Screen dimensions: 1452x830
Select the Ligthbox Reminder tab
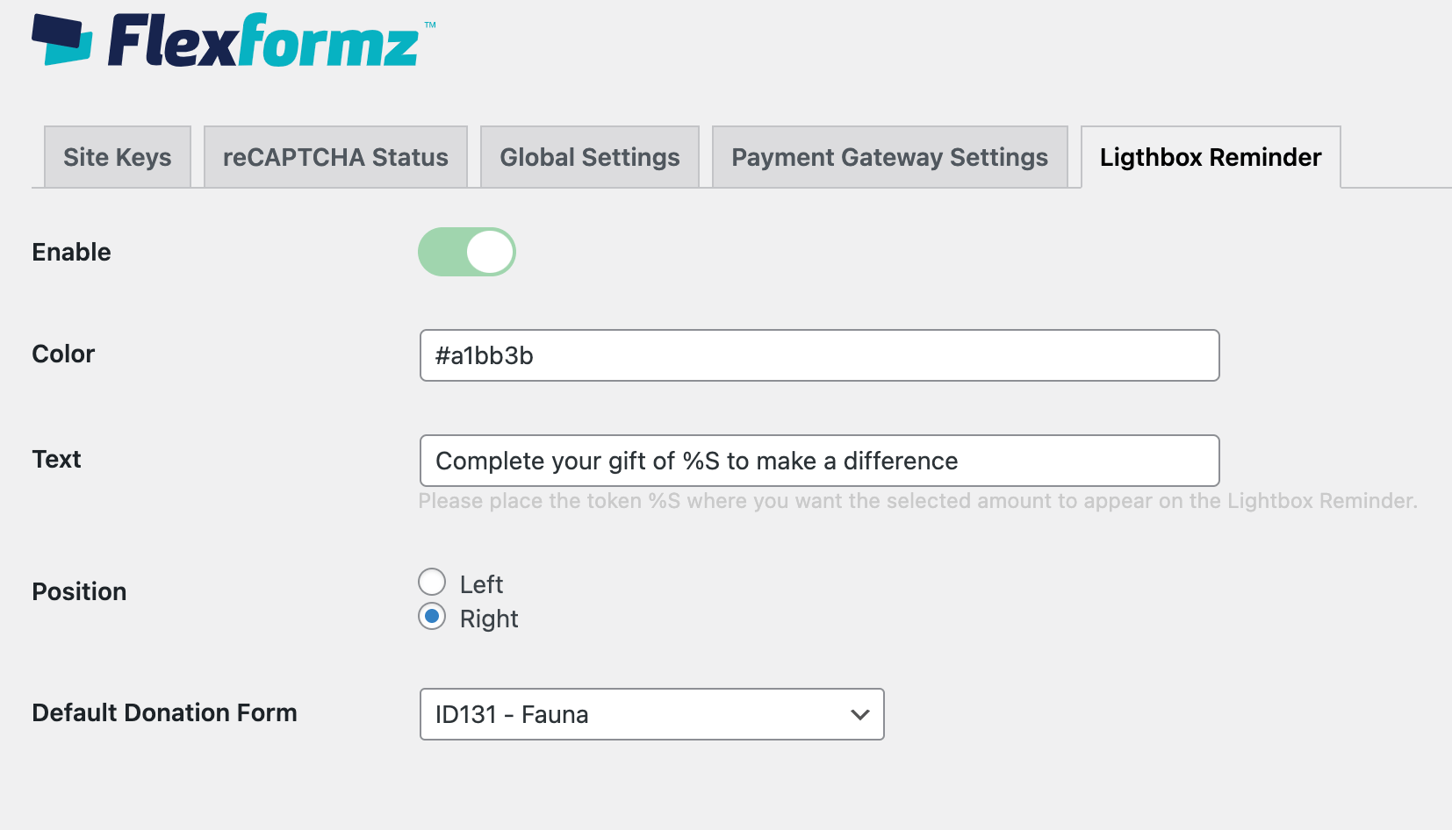[1210, 158]
